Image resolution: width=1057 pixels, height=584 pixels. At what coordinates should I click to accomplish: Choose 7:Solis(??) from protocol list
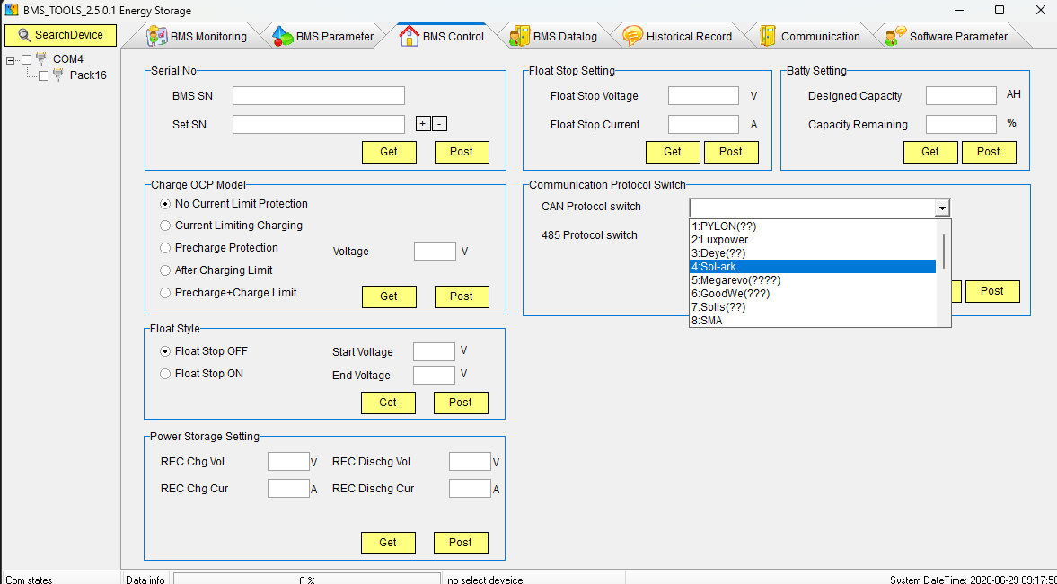pyautogui.click(x=813, y=307)
